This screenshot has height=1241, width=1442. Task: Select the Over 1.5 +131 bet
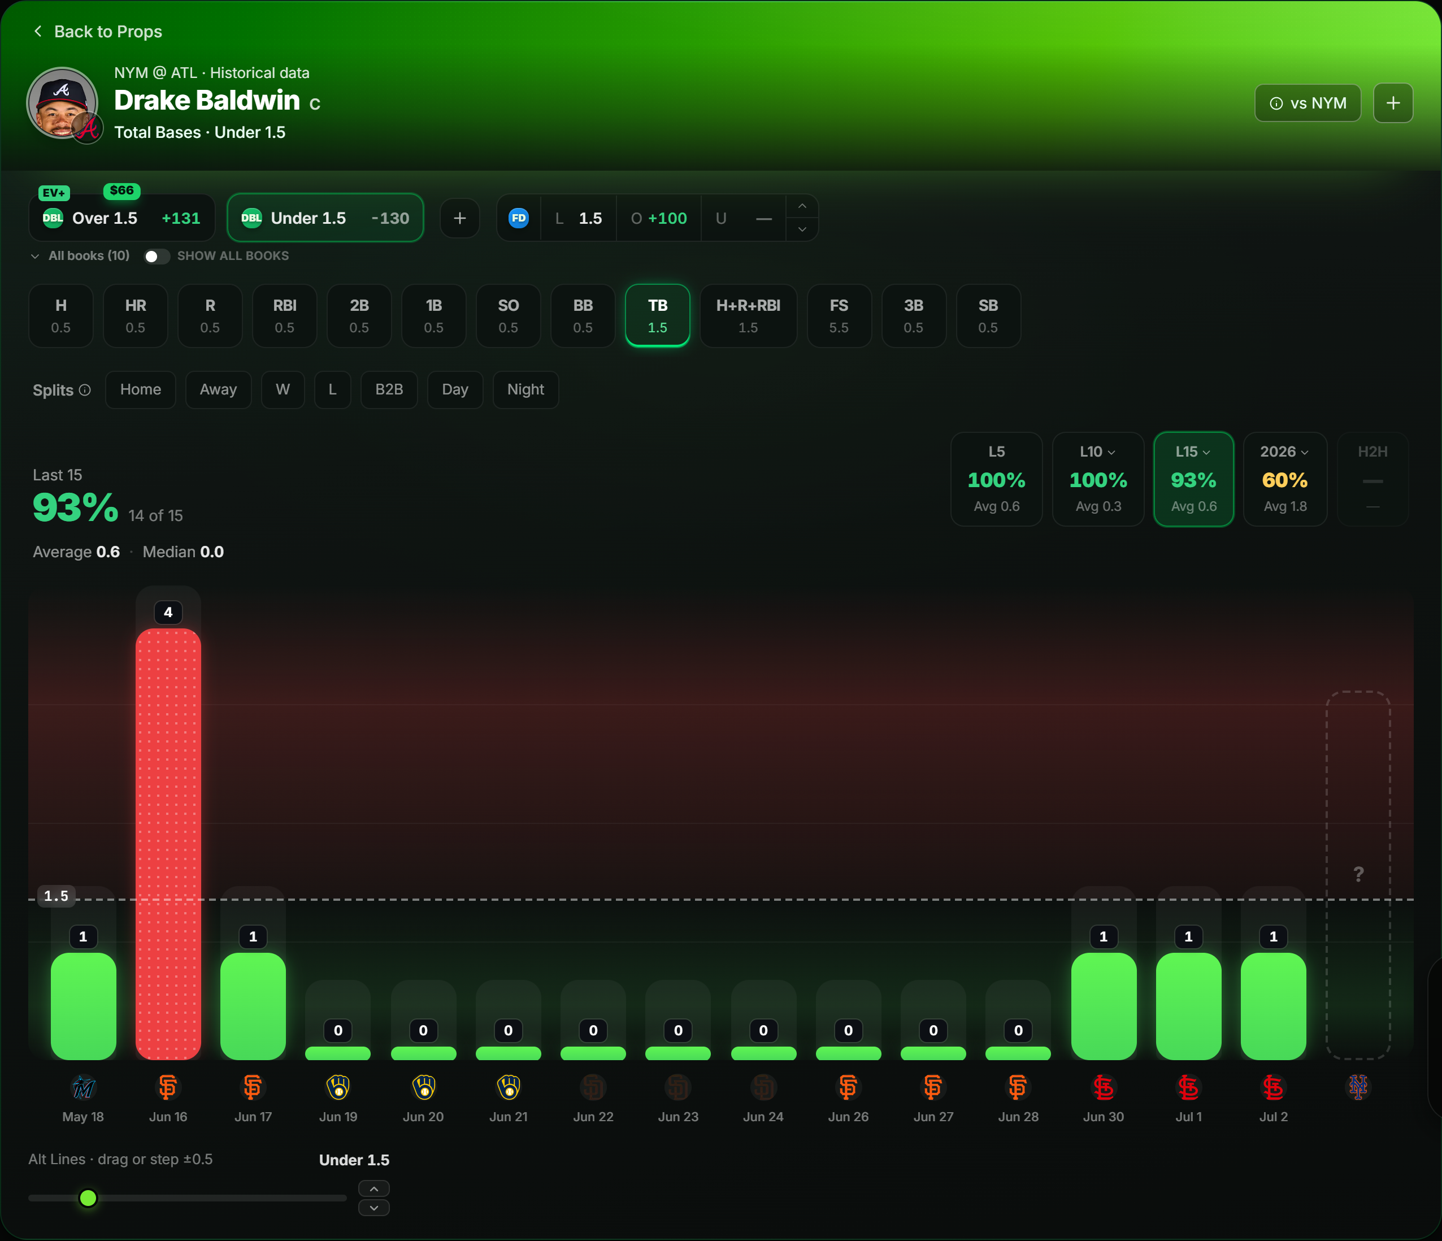coord(122,218)
